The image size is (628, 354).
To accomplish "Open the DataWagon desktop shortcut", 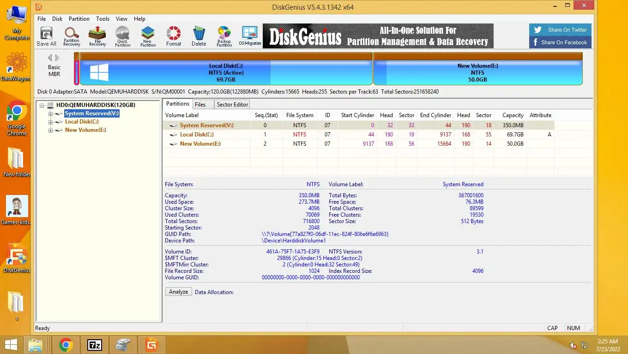I will [x=17, y=67].
